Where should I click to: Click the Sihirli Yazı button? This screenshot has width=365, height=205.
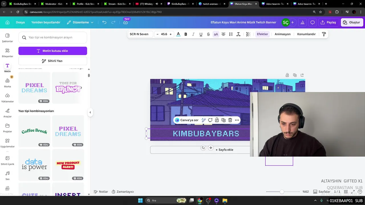point(53,61)
